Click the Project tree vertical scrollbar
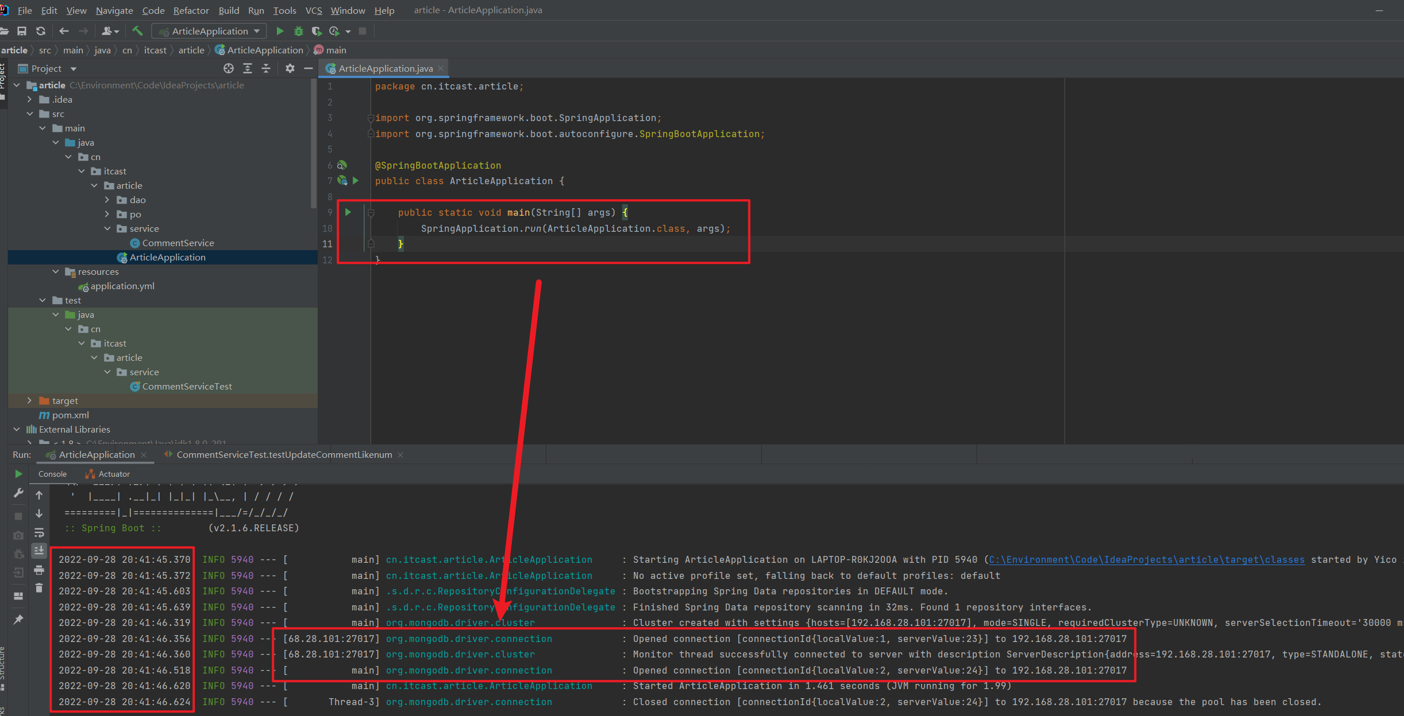The height and width of the screenshot is (716, 1404). tap(314, 143)
